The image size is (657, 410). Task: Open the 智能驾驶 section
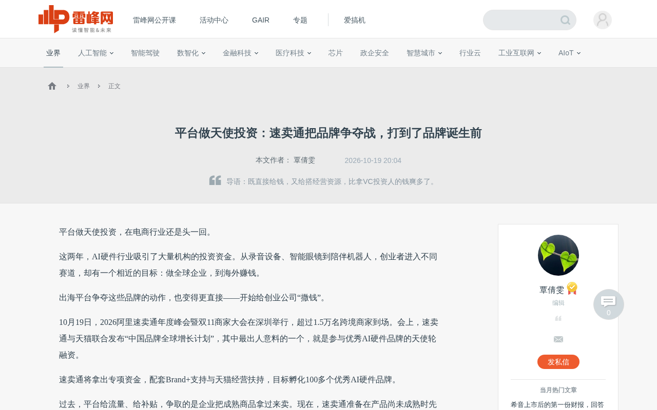[145, 53]
